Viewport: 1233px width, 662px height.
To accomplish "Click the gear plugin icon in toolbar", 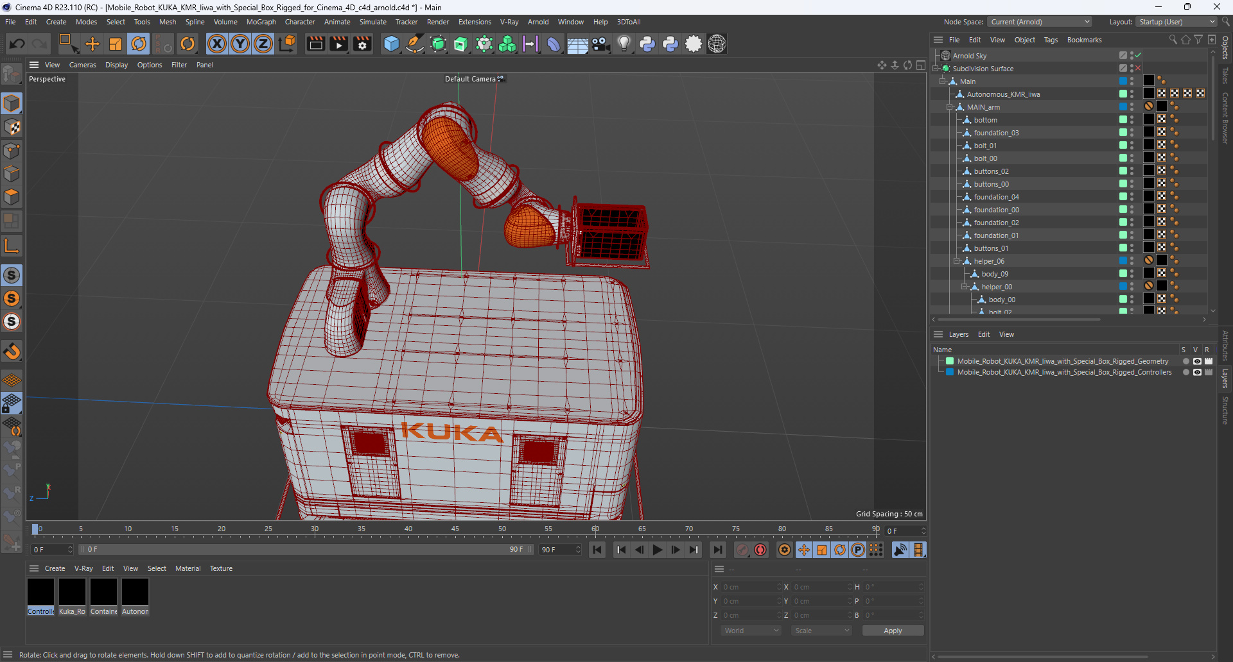I will click(x=694, y=44).
